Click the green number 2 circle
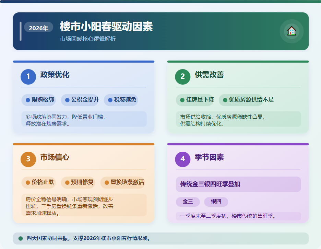The width and height of the screenshot is (321, 249). pyautogui.click(x=182, y=77)
